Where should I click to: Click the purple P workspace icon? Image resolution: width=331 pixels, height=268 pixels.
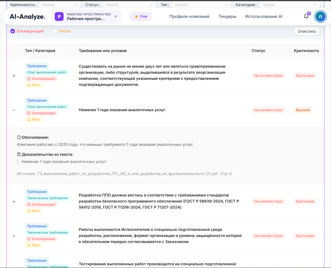point(59,16)
